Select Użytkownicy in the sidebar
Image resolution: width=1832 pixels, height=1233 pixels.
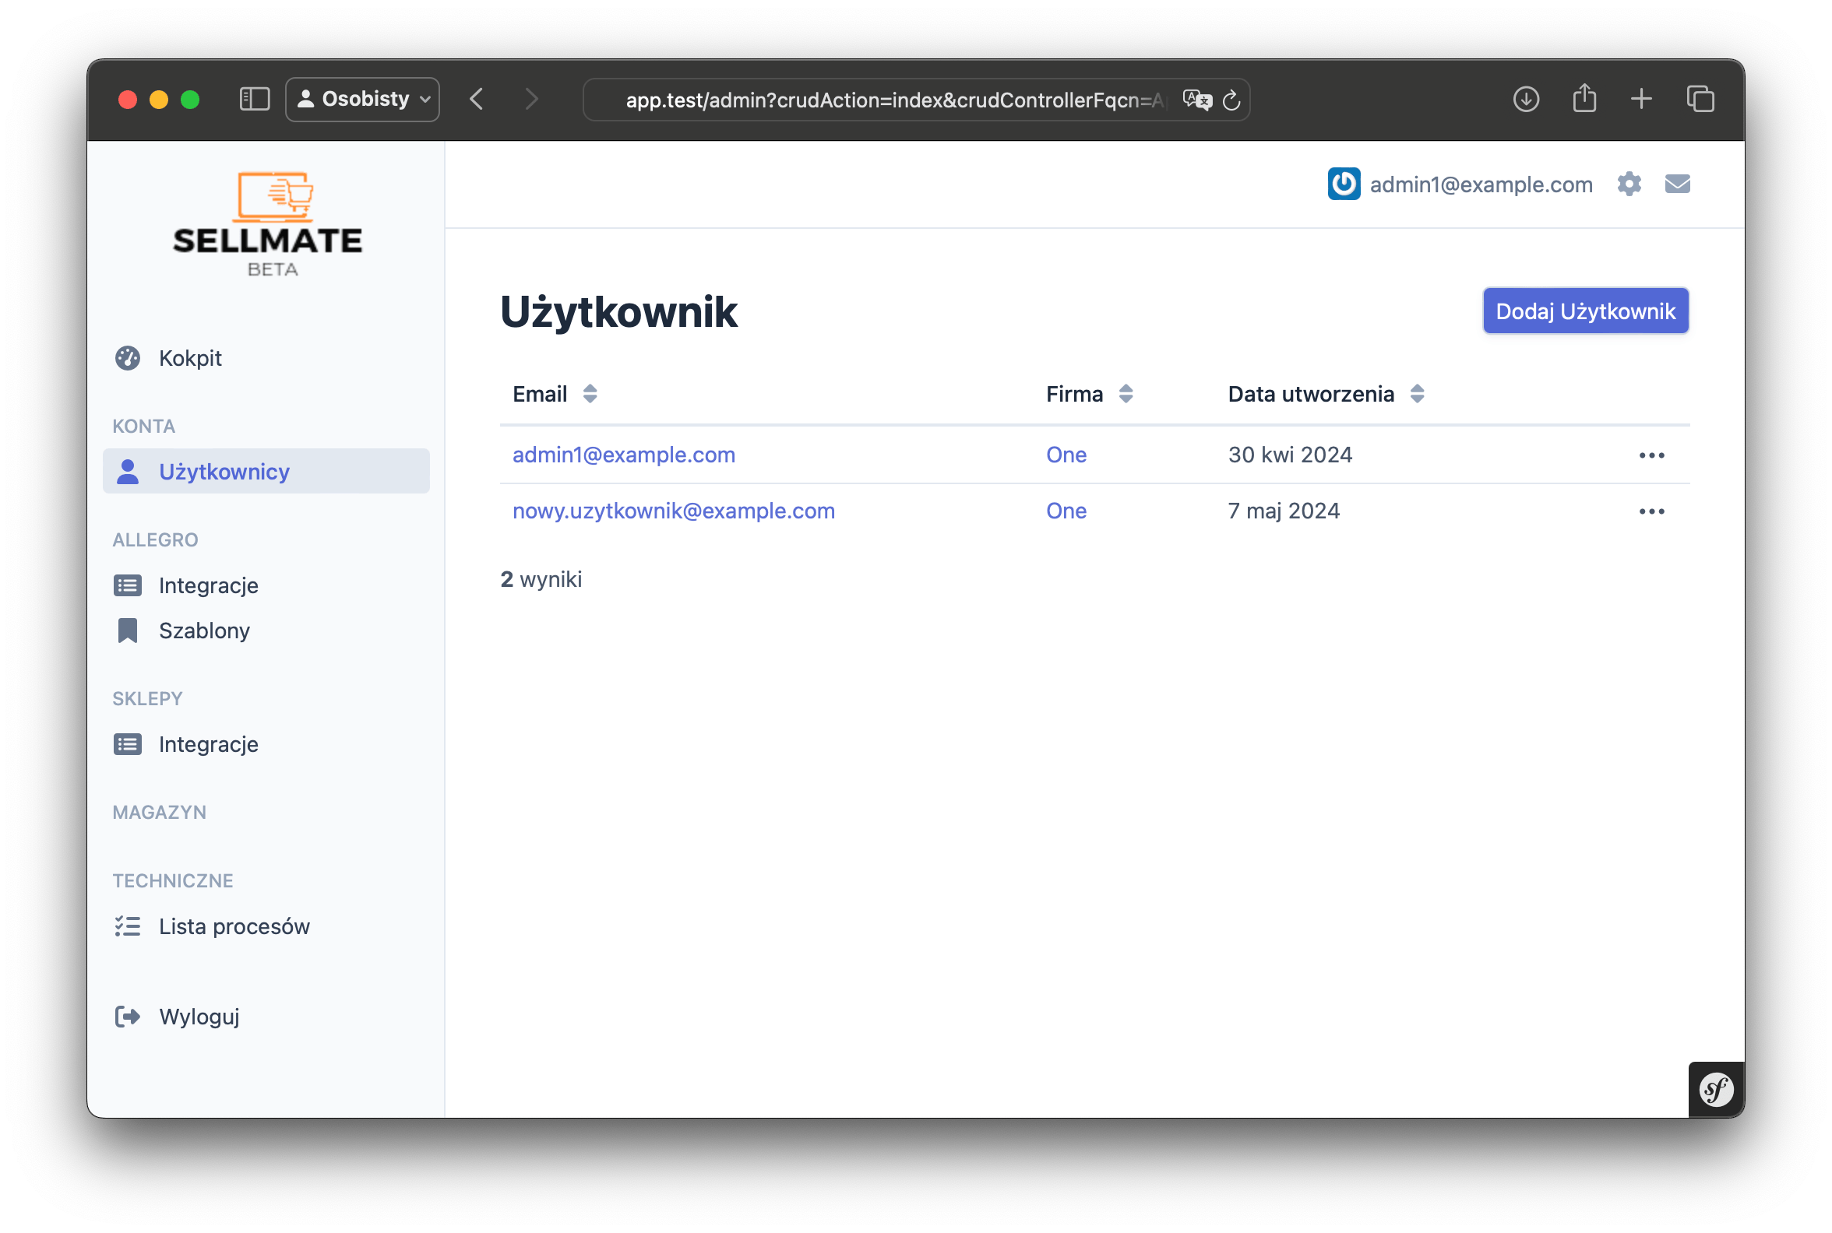(x=266, y=471)
